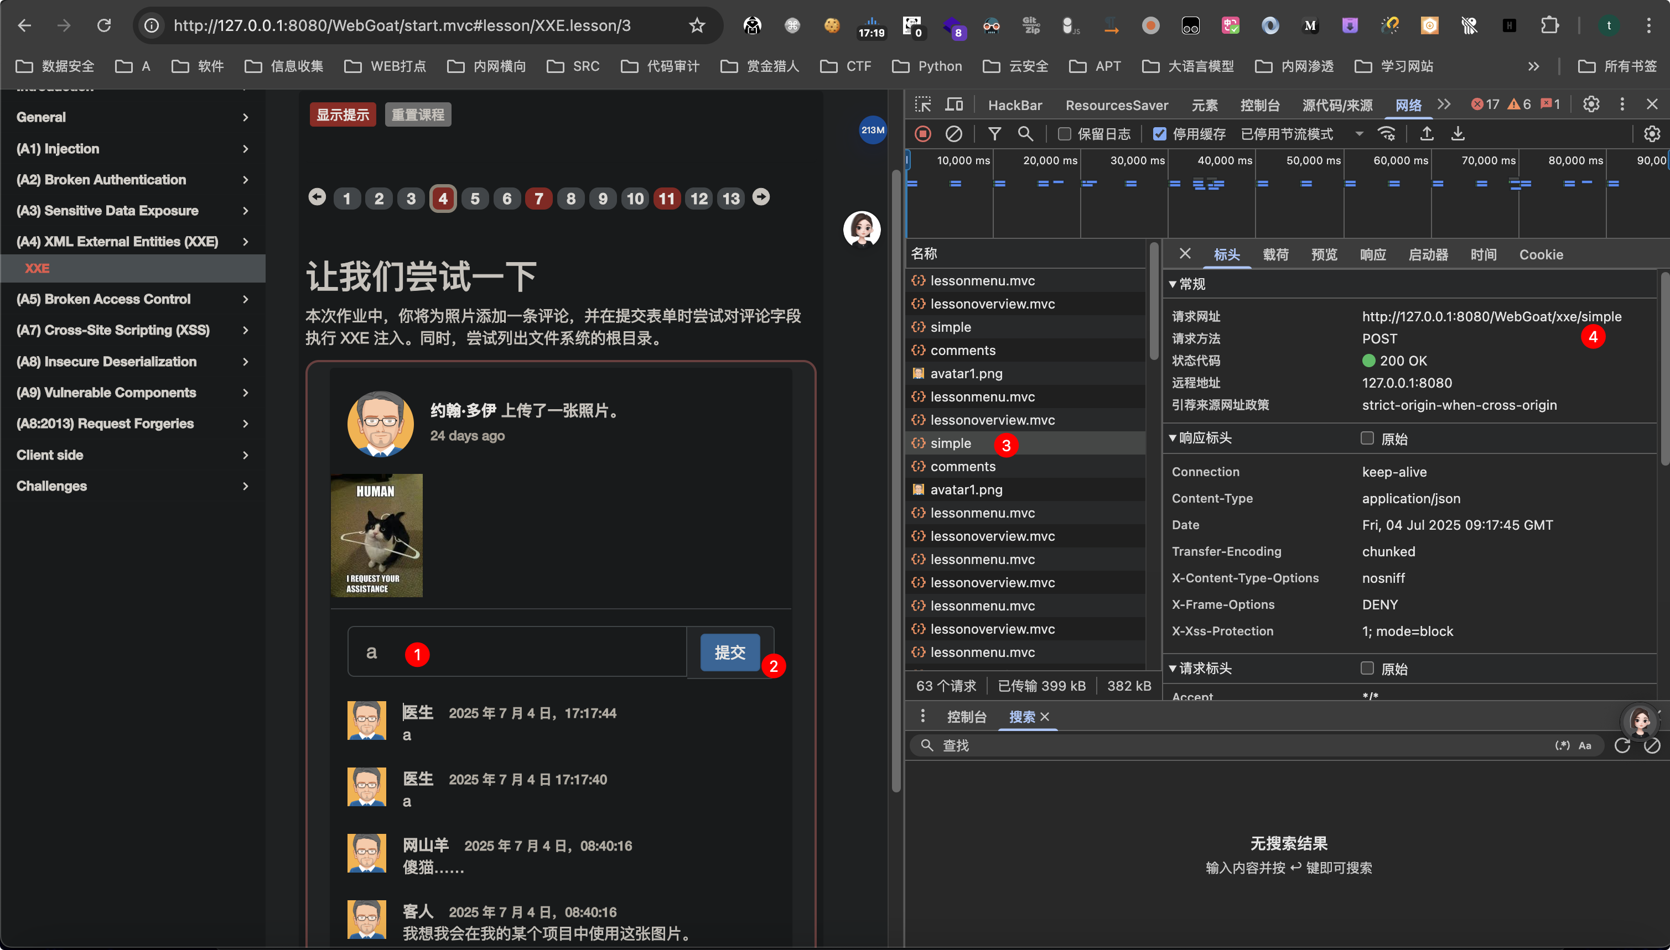Open the drawer three-dot menu
Image resolution: width=1670 pixels, height=950 pixels.
click(922, 716)
